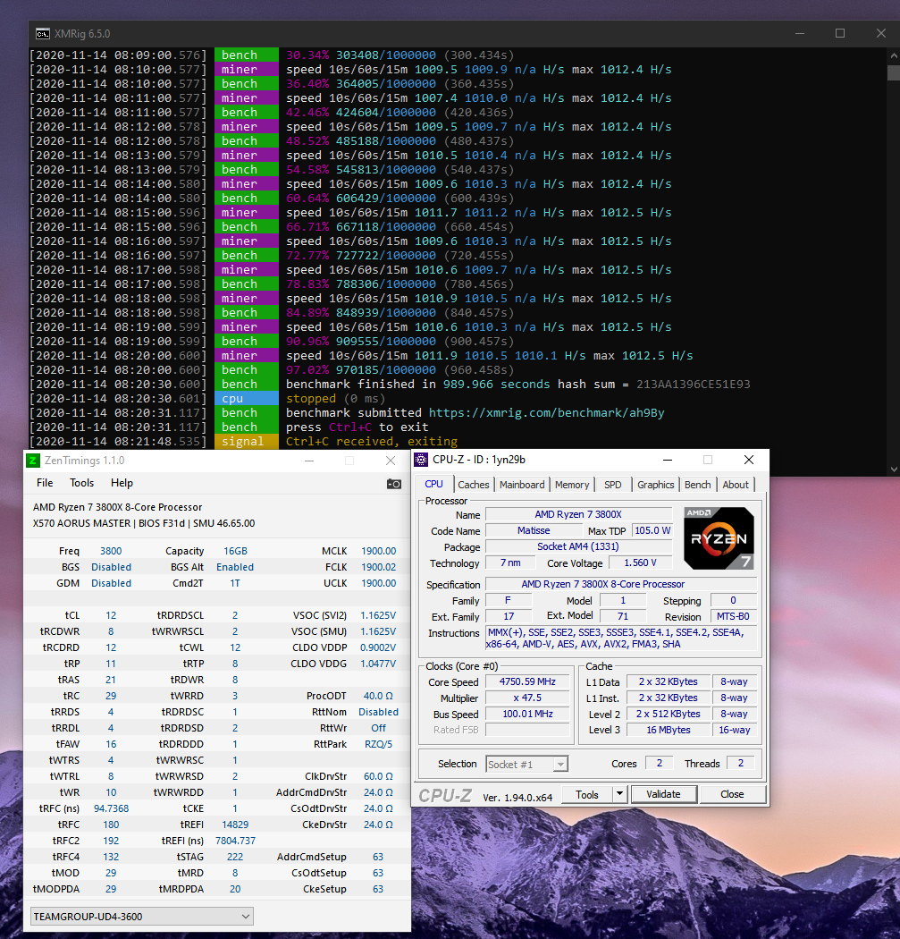
Task: Click the Code Name Matisse field
Action: (x=534, y=530)
